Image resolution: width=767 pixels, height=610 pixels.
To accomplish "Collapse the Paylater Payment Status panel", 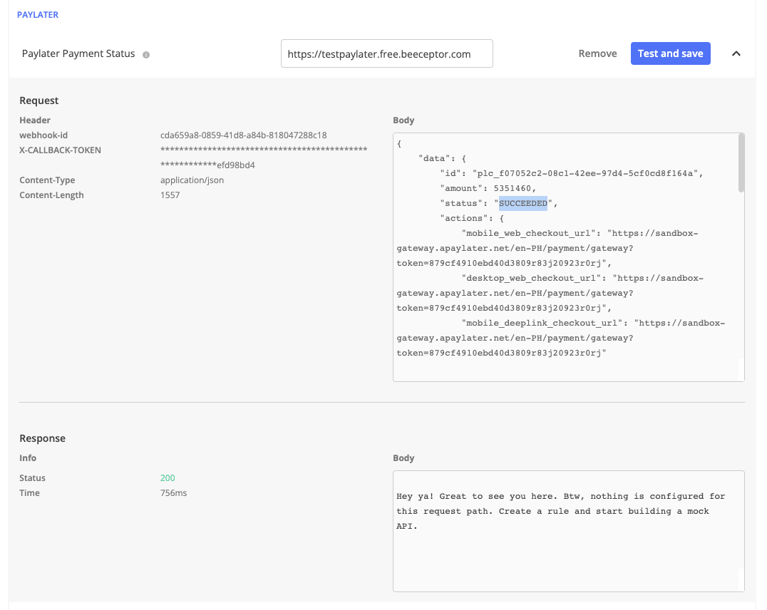I will pos(736,53).
